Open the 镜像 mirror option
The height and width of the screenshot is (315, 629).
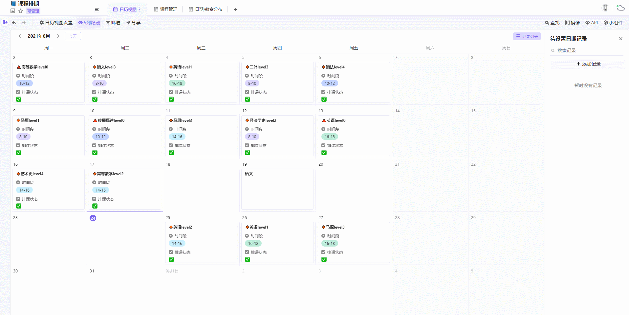572,23
